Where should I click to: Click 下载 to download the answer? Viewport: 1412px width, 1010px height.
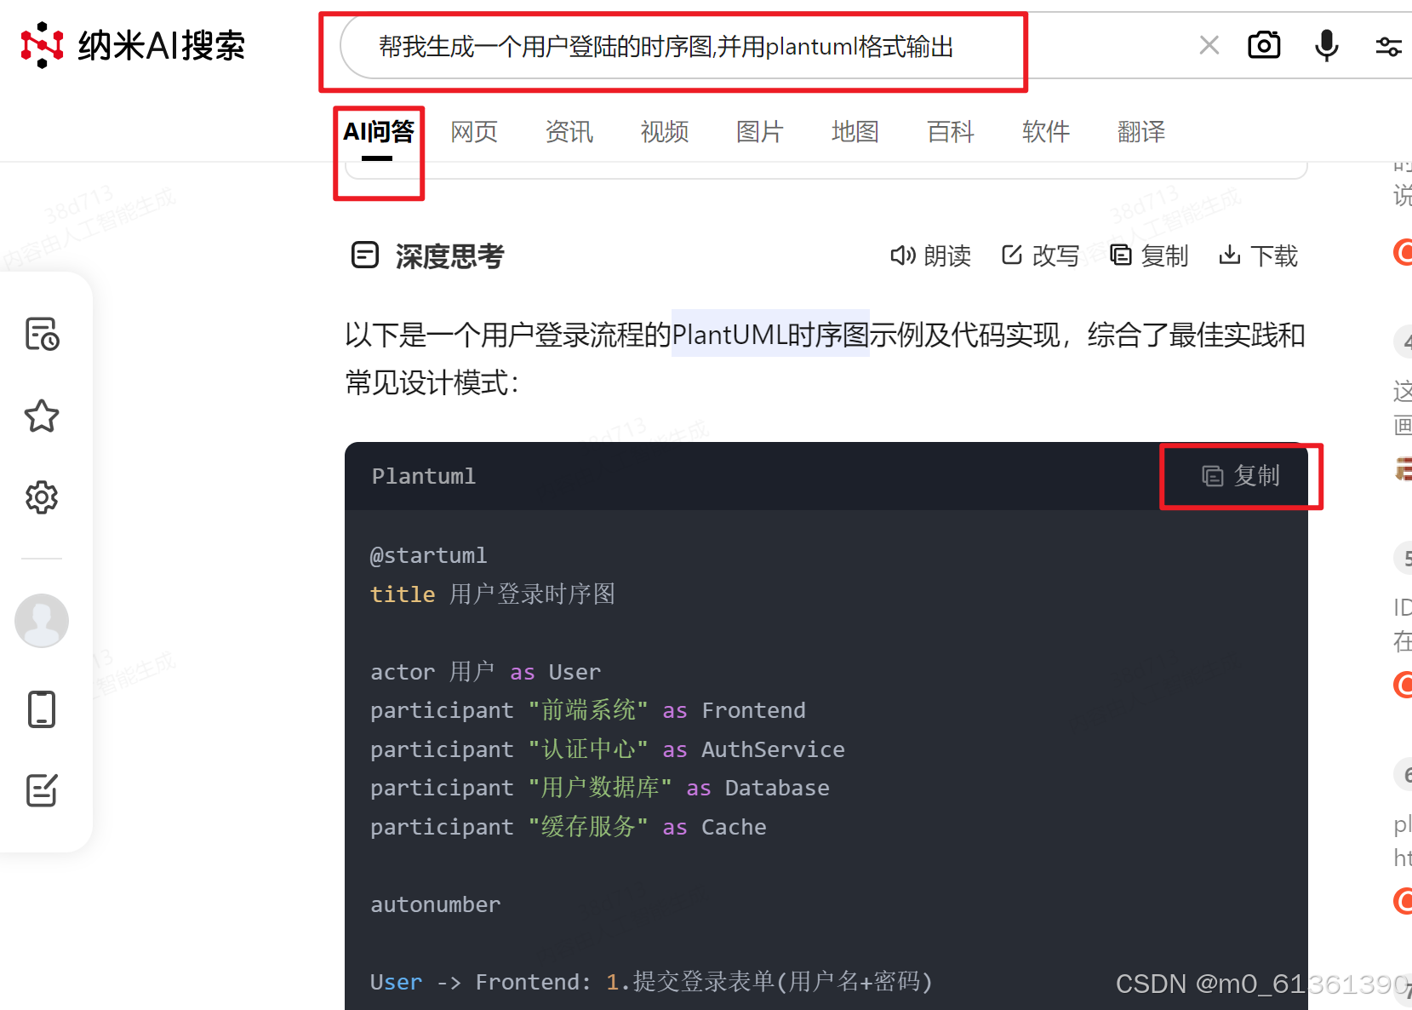1258,255
